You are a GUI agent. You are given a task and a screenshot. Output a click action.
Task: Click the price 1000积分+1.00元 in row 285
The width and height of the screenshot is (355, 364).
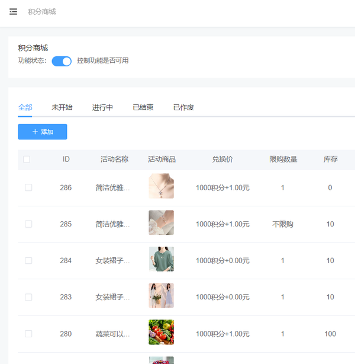click(222, 224)
